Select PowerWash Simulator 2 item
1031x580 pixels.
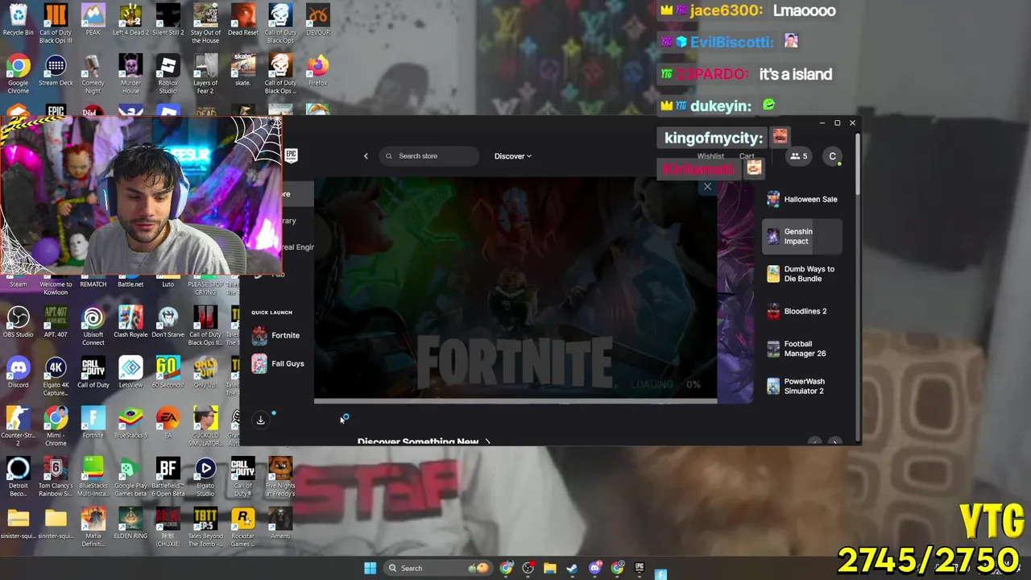point(801,386)
